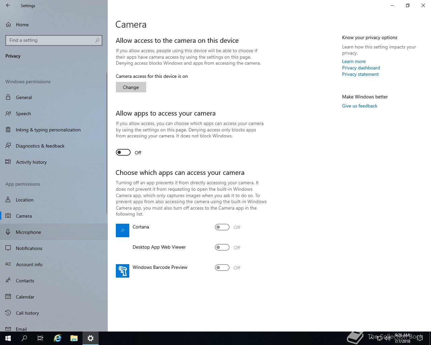This screenshot has width=431, height=345.
Task: Turn on Allow apps to access your camera
Action: click(x=123, y=153)
